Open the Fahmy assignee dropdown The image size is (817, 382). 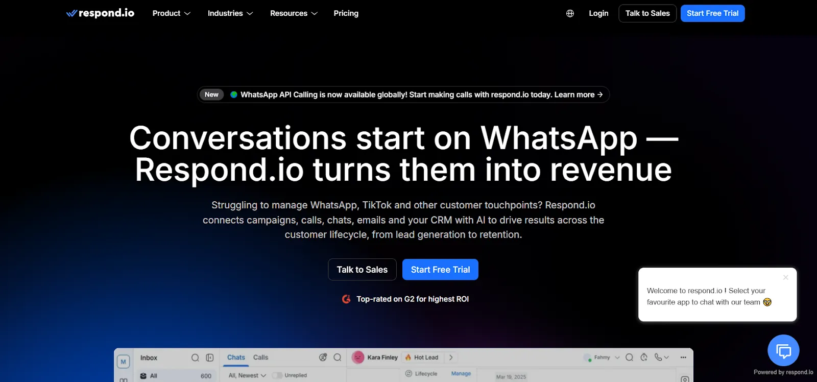pyautogui.click(x=602, y=357)
